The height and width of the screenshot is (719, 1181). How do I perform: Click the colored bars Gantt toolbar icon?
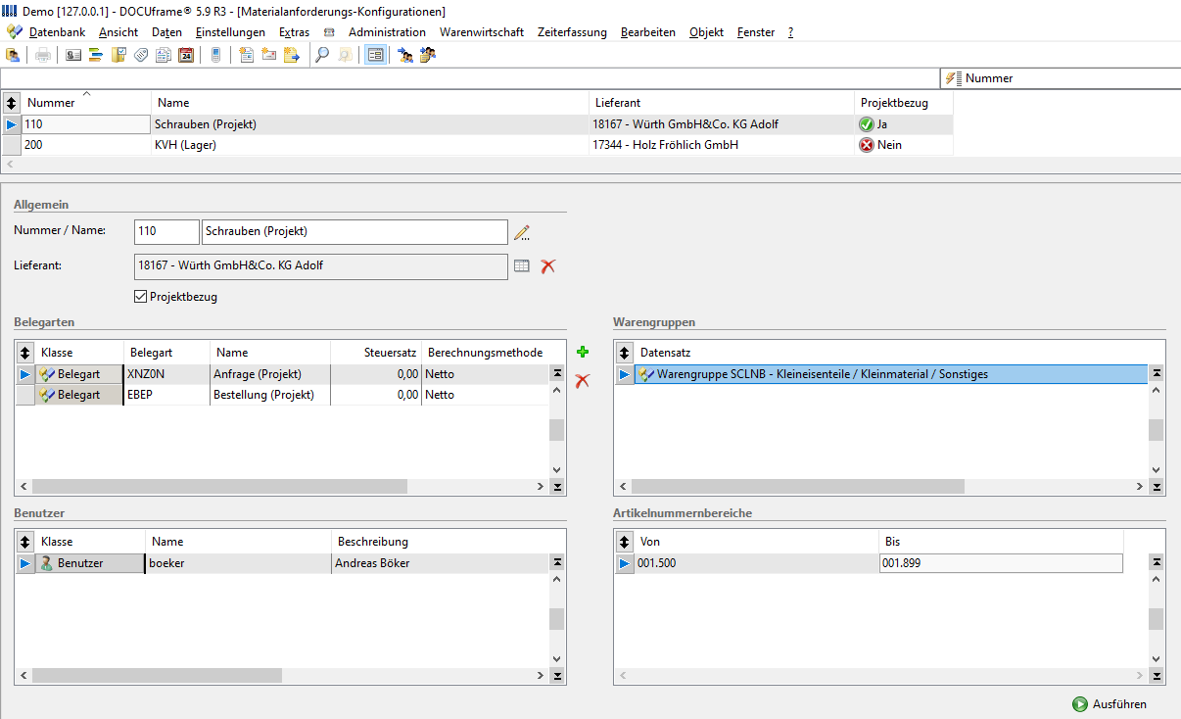96,55
